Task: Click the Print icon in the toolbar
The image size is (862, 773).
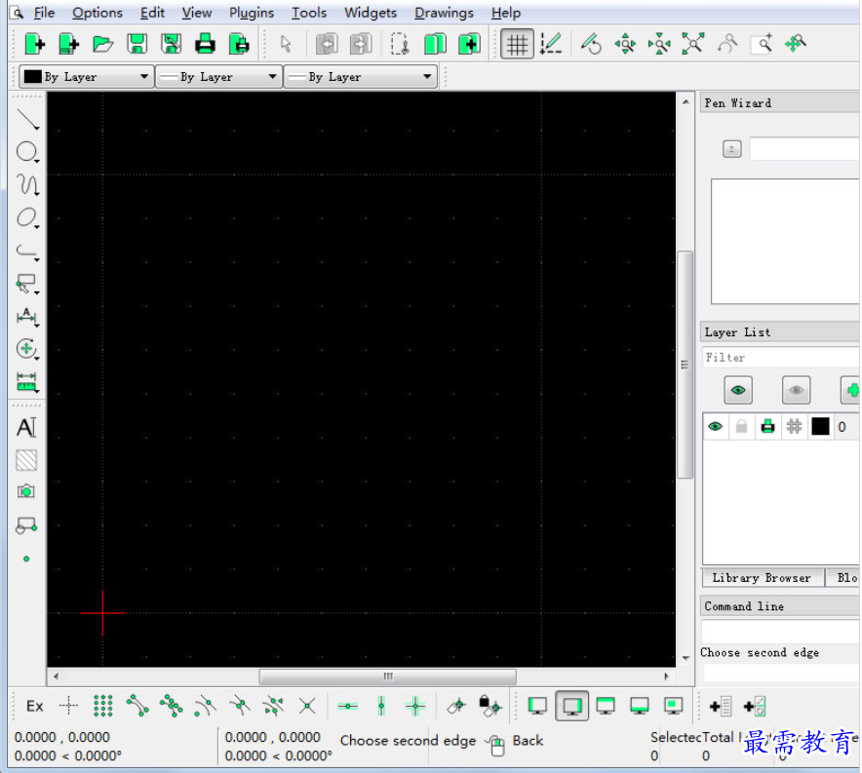Action: [x=205, y=44]
